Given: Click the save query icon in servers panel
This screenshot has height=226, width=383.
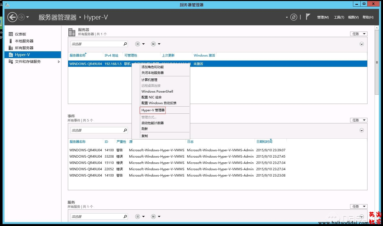Looking at the screenshot, I should tap(153, 44).
